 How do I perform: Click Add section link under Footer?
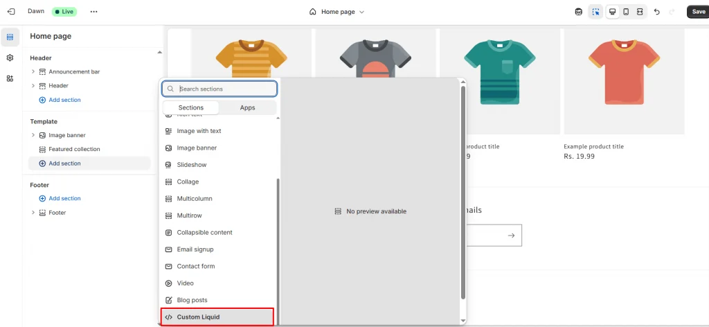coord(64,198)
